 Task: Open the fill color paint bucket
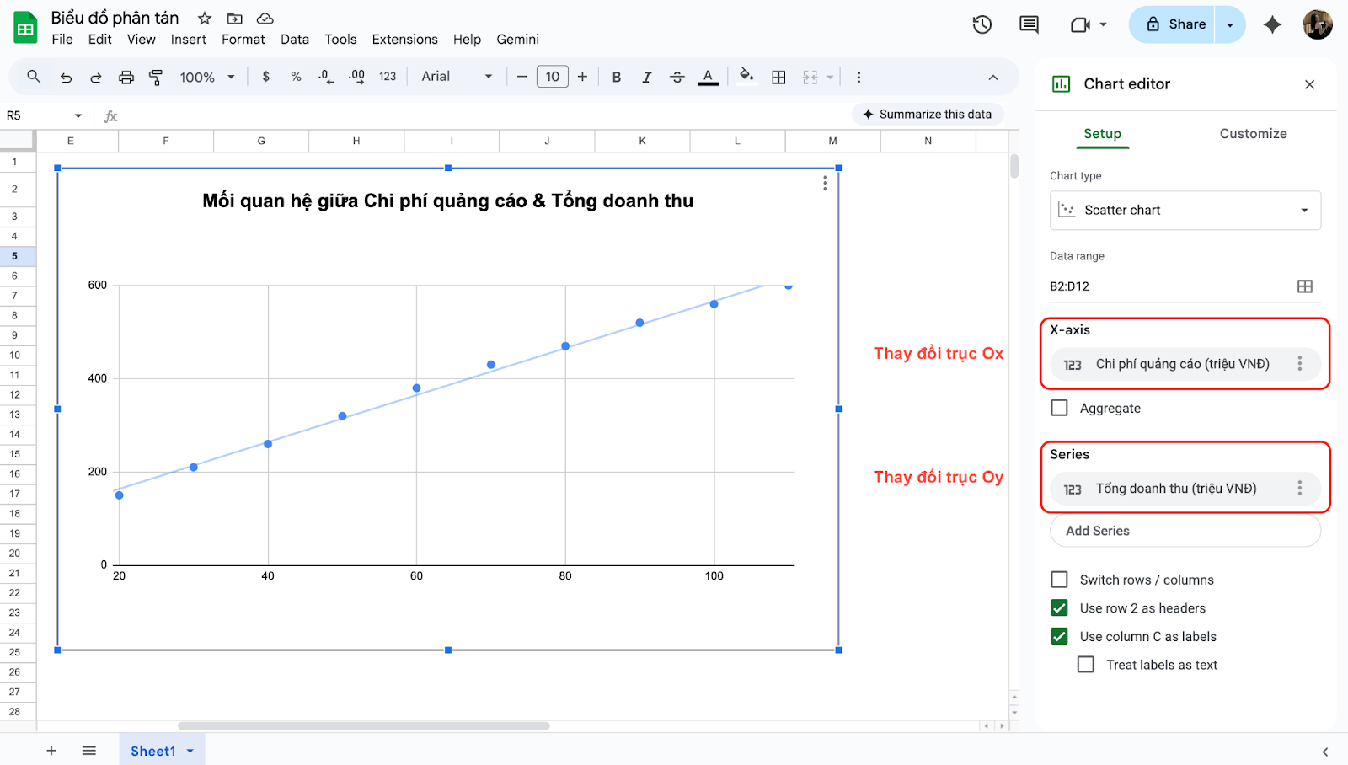pos(746,77)
